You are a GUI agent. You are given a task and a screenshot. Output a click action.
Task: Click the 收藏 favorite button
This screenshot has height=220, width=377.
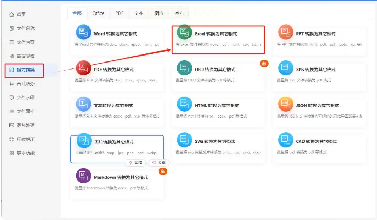(x=159, y=163)
